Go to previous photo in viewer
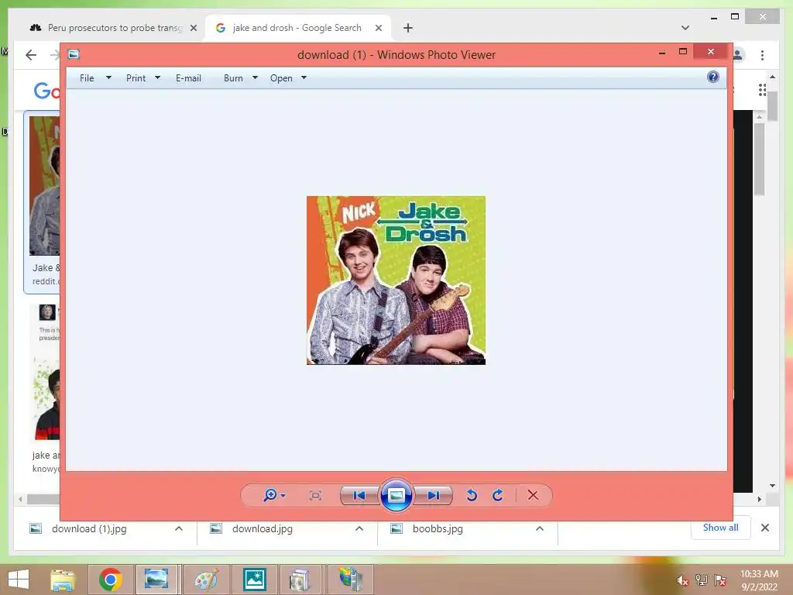The height and width of the screenshot is (595, 793). pos(359,495)
